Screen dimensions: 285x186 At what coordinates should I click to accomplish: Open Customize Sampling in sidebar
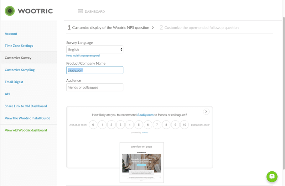click(20, 70)
